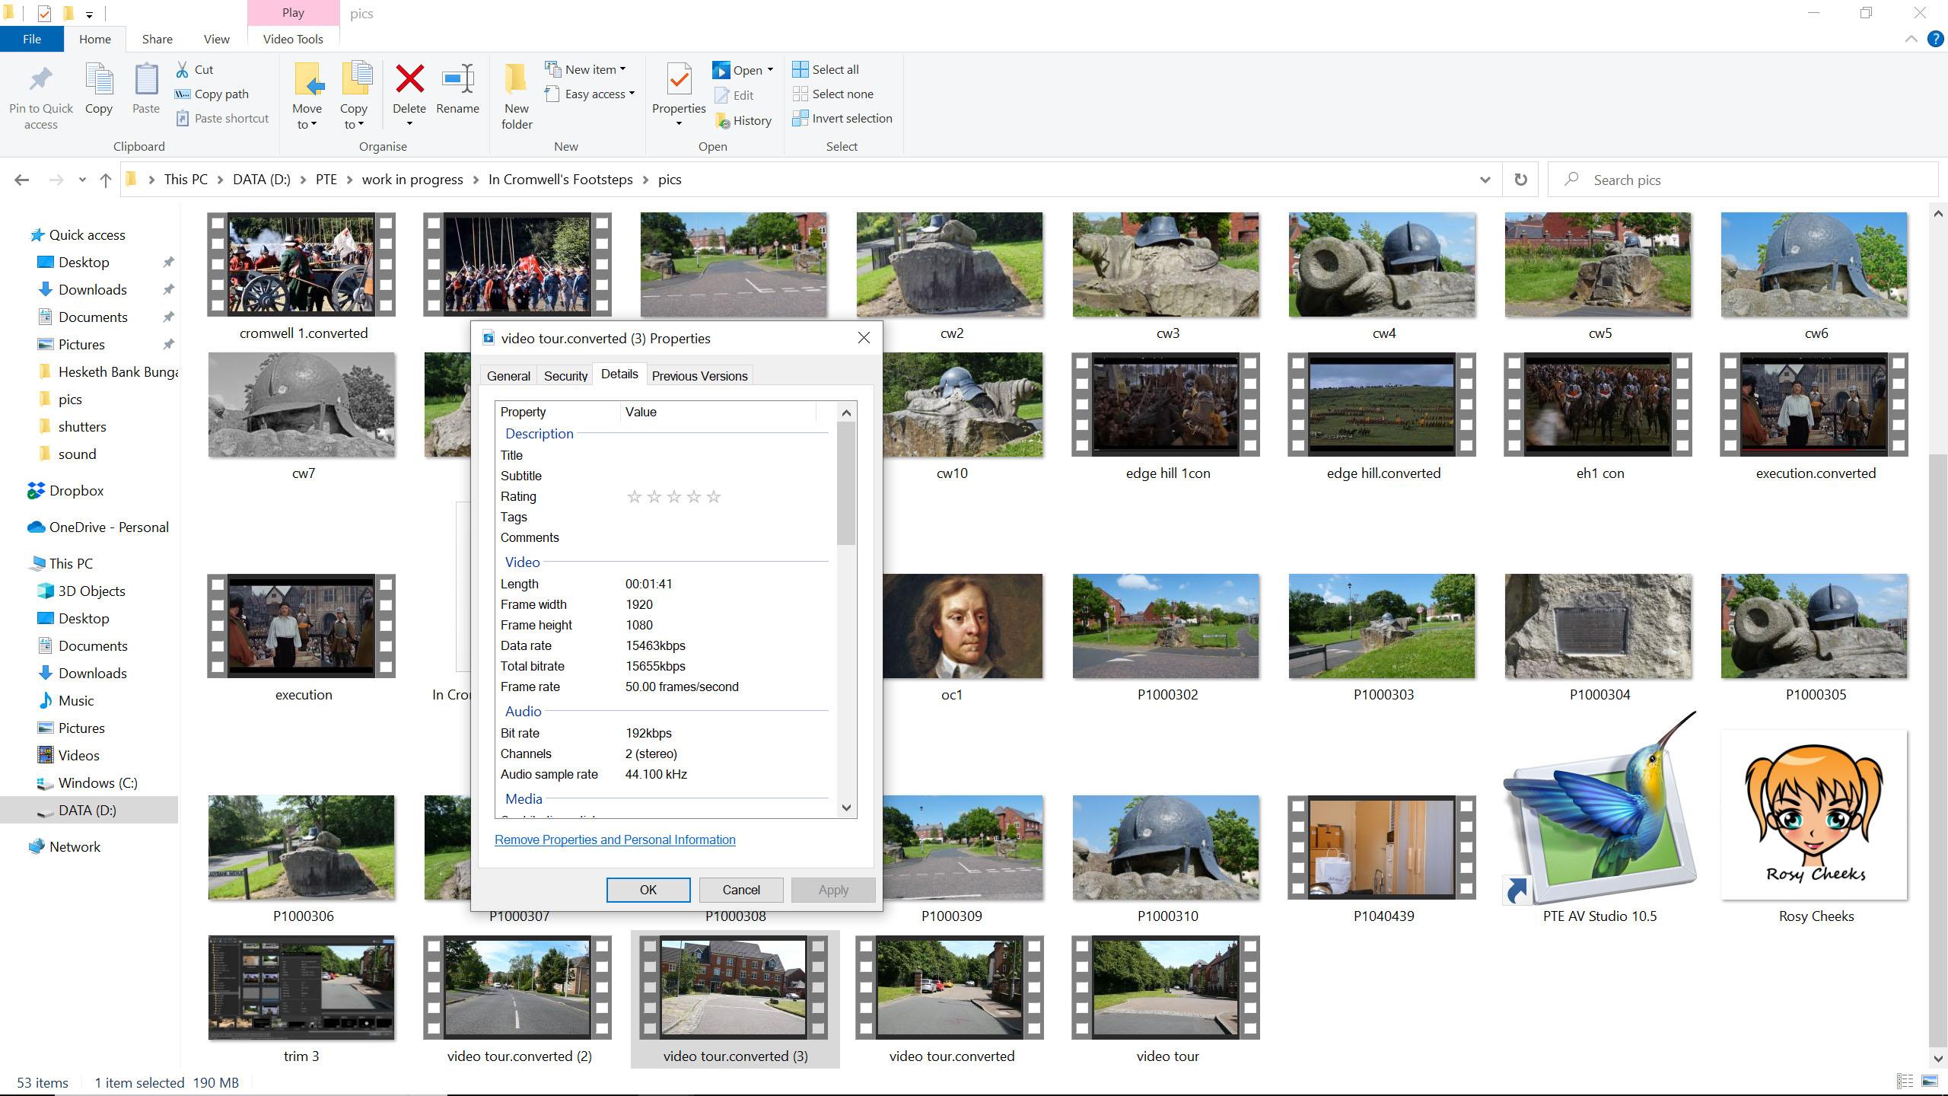Switch to details view in status bar
The width and height of the screenshot is (1948, 1096).
[x=1905, y=1082]
